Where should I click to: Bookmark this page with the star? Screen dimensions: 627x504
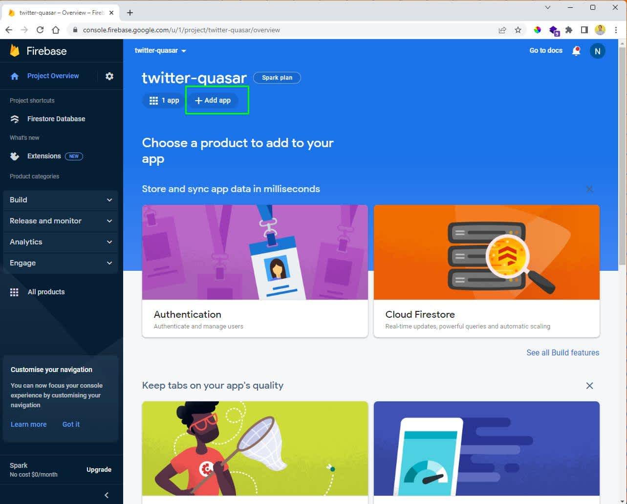[518, 30]
